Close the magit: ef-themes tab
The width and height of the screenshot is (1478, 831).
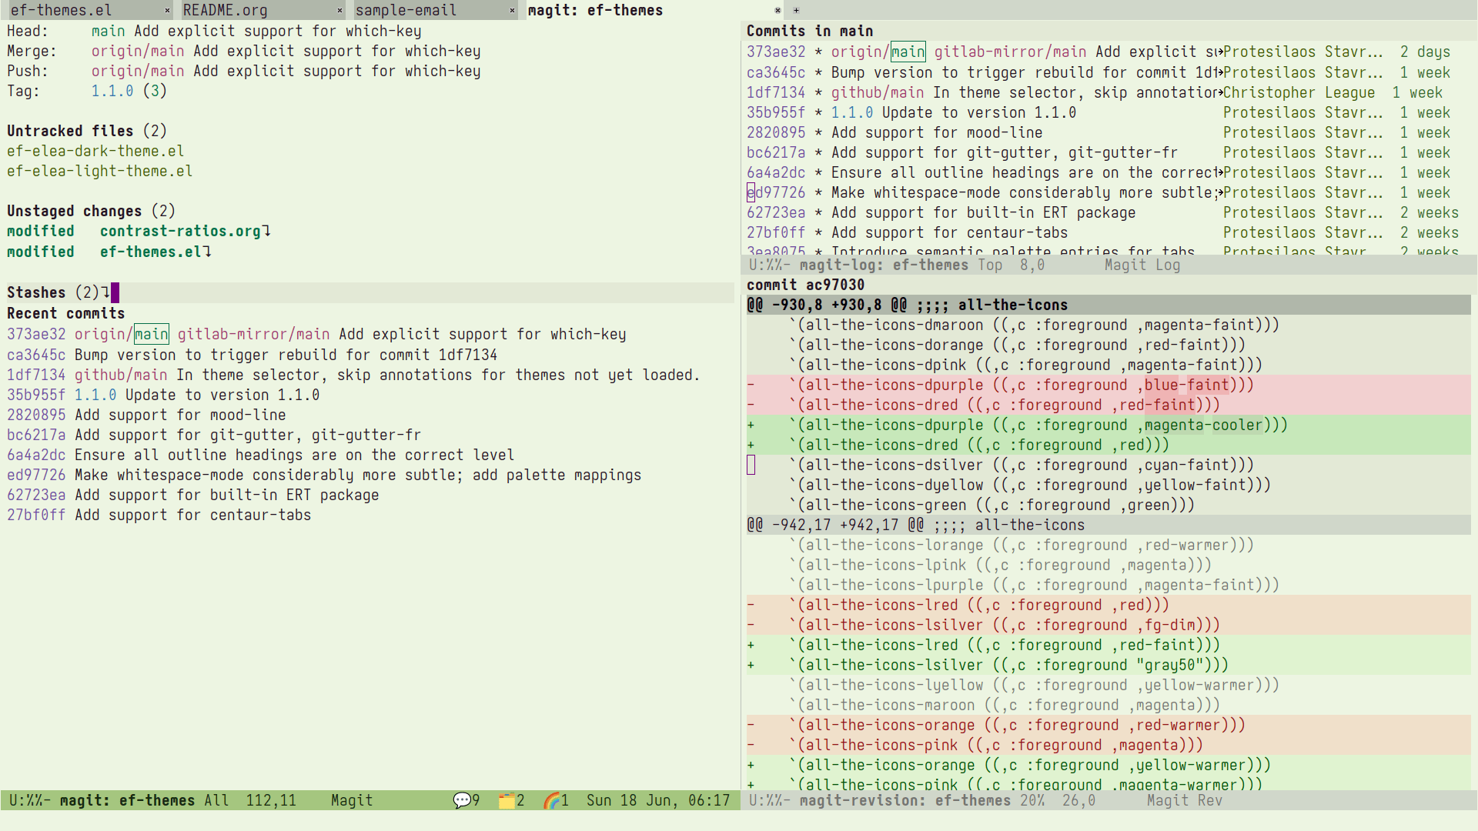coord(777,10)
